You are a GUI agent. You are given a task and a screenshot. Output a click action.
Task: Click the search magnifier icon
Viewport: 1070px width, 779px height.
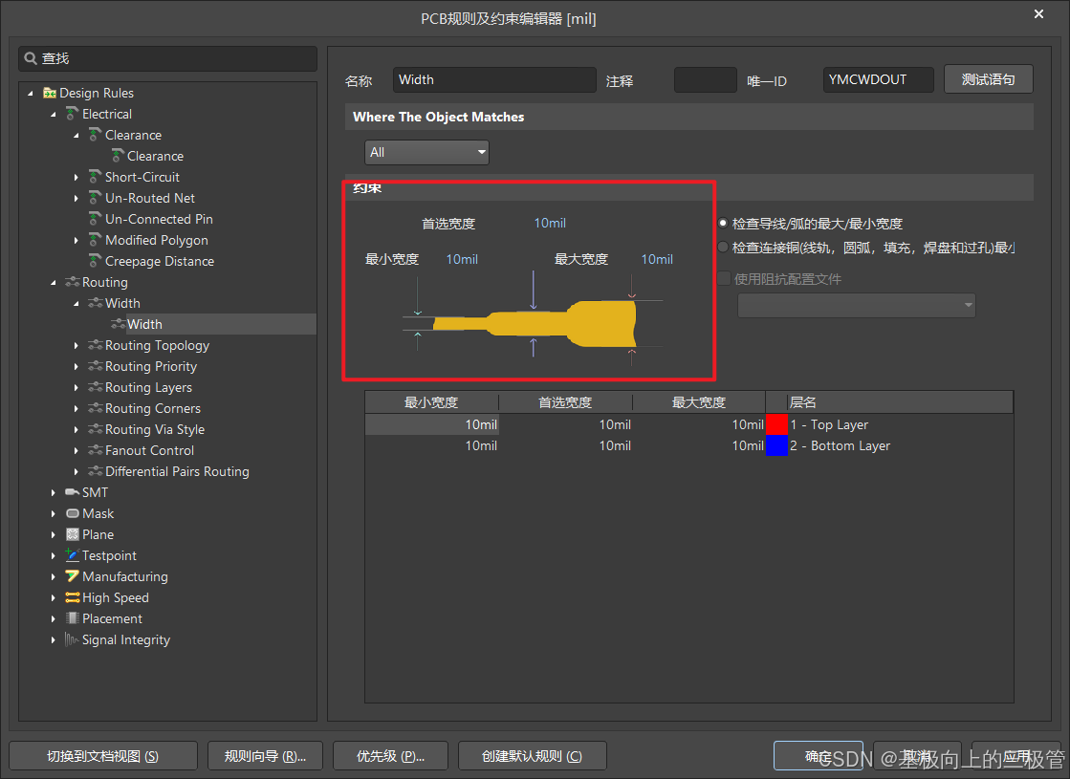click(31, 58)
